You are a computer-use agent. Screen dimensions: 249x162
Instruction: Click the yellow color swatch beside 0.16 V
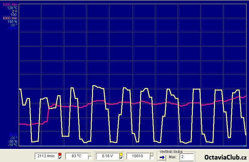click(x=121, y=154)
